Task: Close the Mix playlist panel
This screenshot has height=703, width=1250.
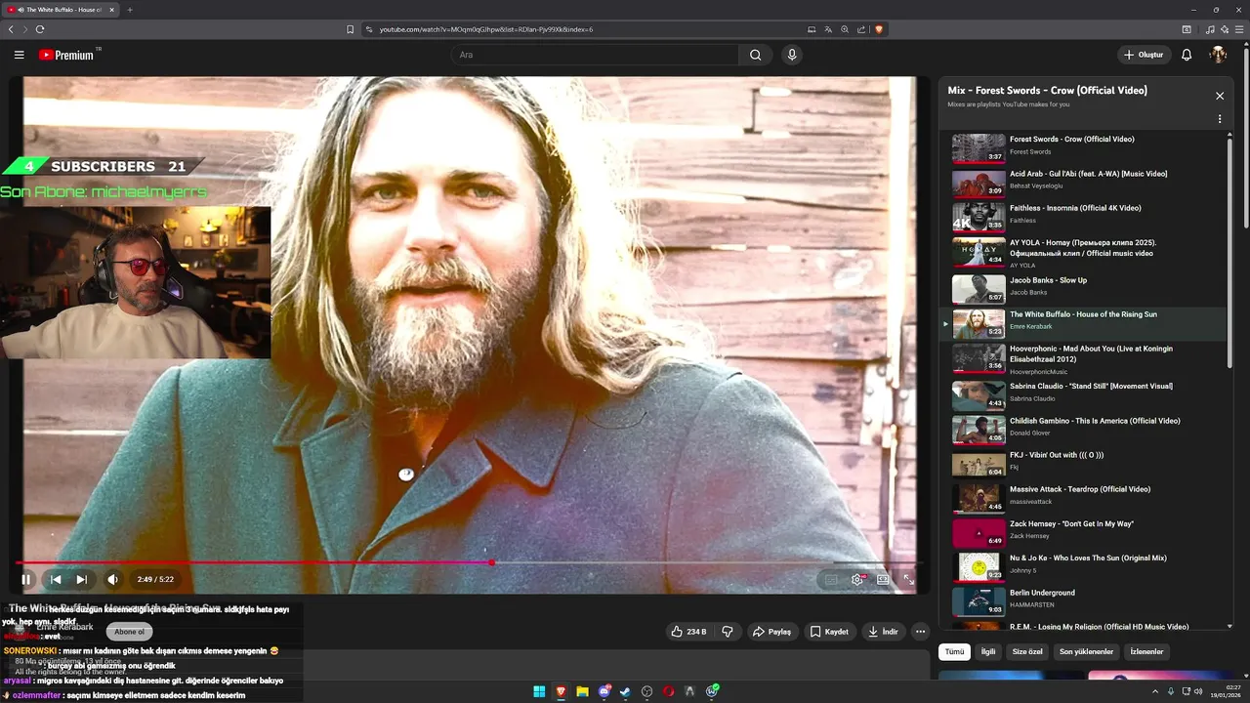Action: point(1220,96)
